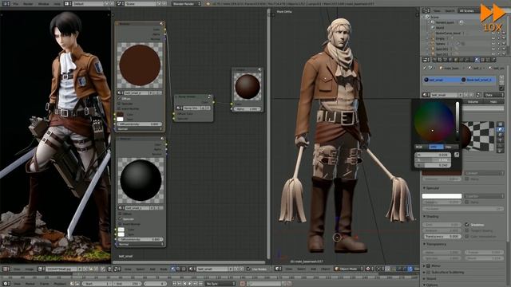The height and width of the screenshot is (287, 511).
Task: Set material preview to monkey
Action: 501,140
